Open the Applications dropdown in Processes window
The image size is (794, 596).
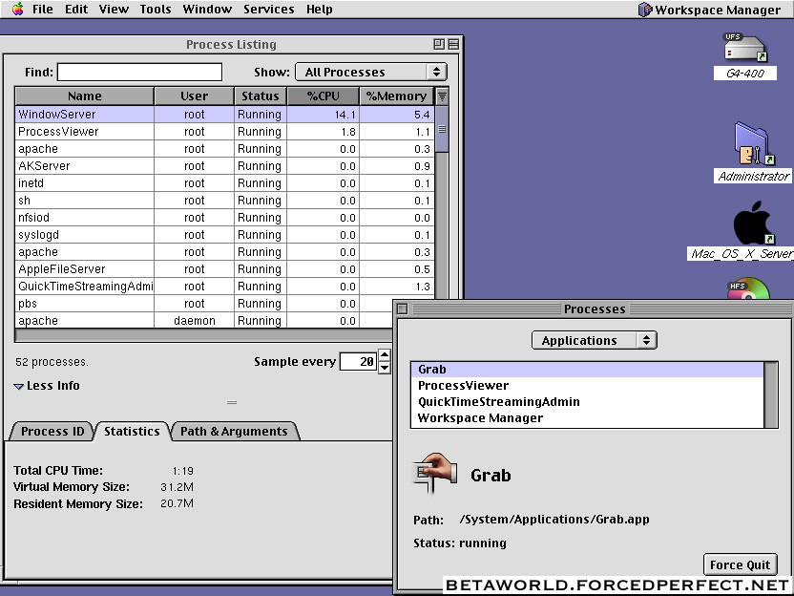click(594, 340)
